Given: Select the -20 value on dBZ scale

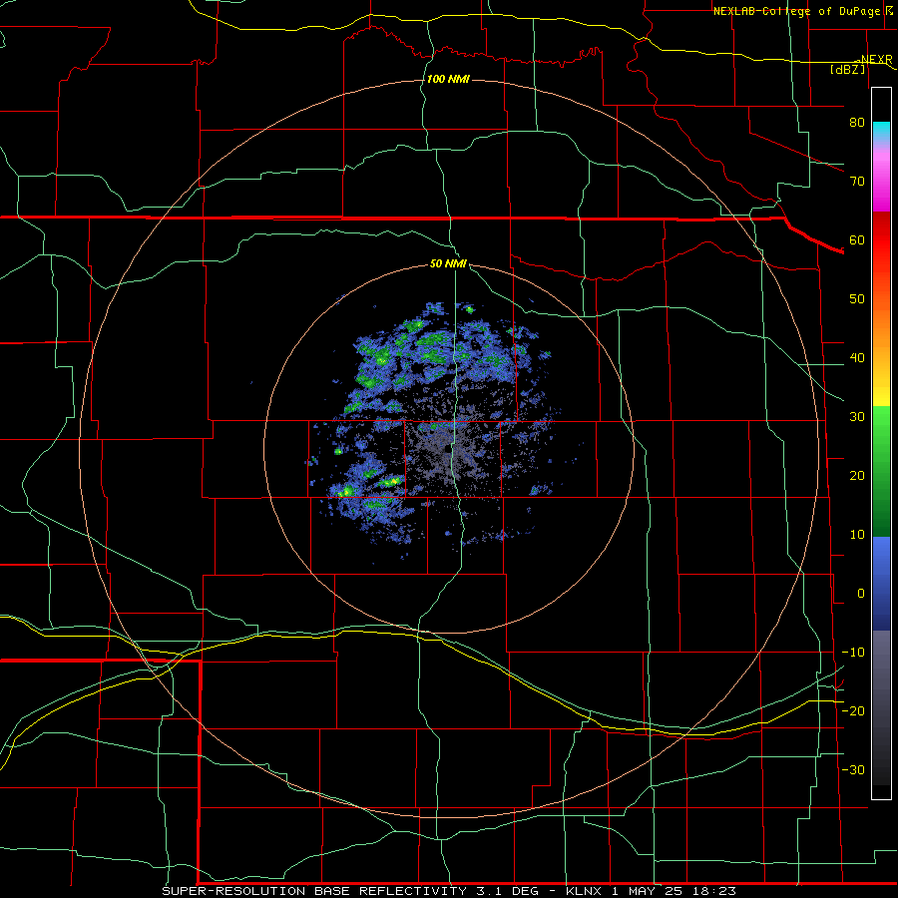Looking at the screenshot, I should [853, 711].
